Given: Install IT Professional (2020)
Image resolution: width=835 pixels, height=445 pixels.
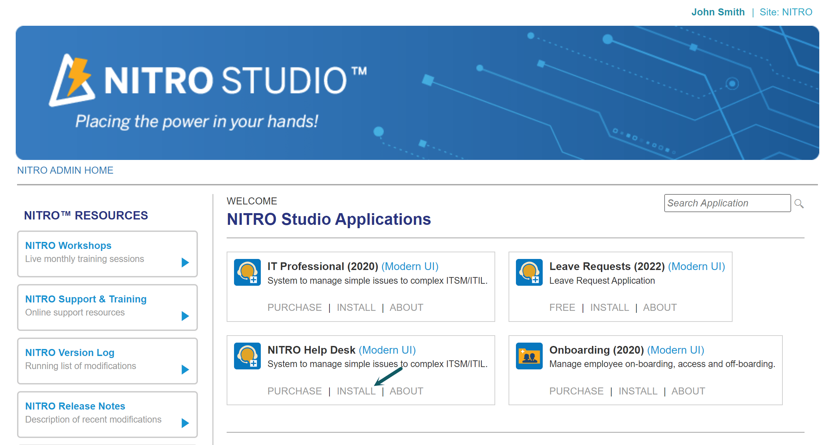Looking at the screenshot, I should [356, 307].
